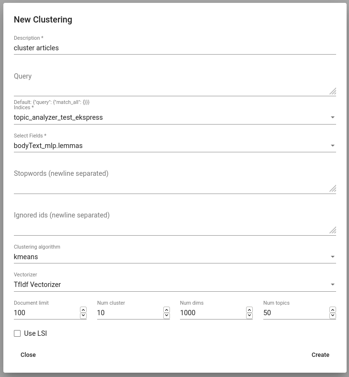
Task: Decrease the Document limit value
Action: point(83,316)
